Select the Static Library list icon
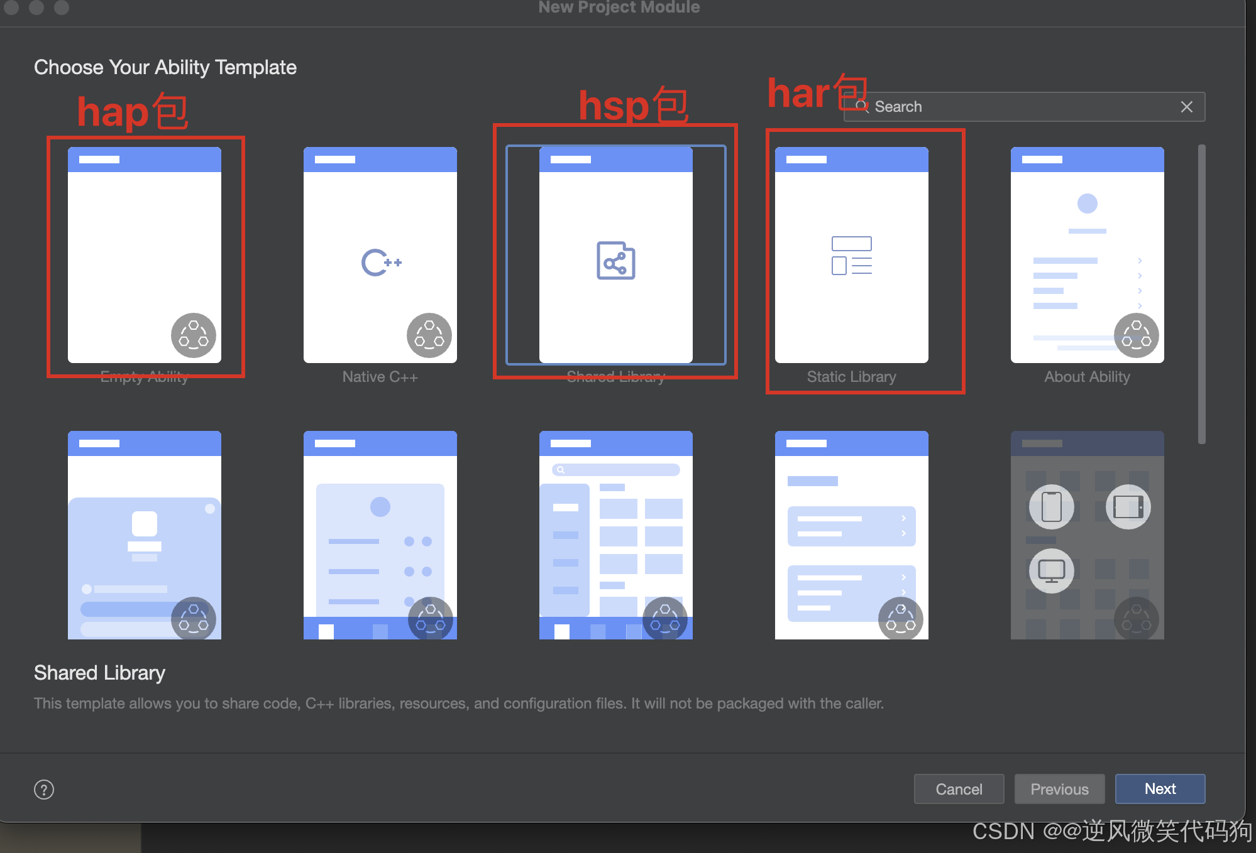 tap(851, 255)
